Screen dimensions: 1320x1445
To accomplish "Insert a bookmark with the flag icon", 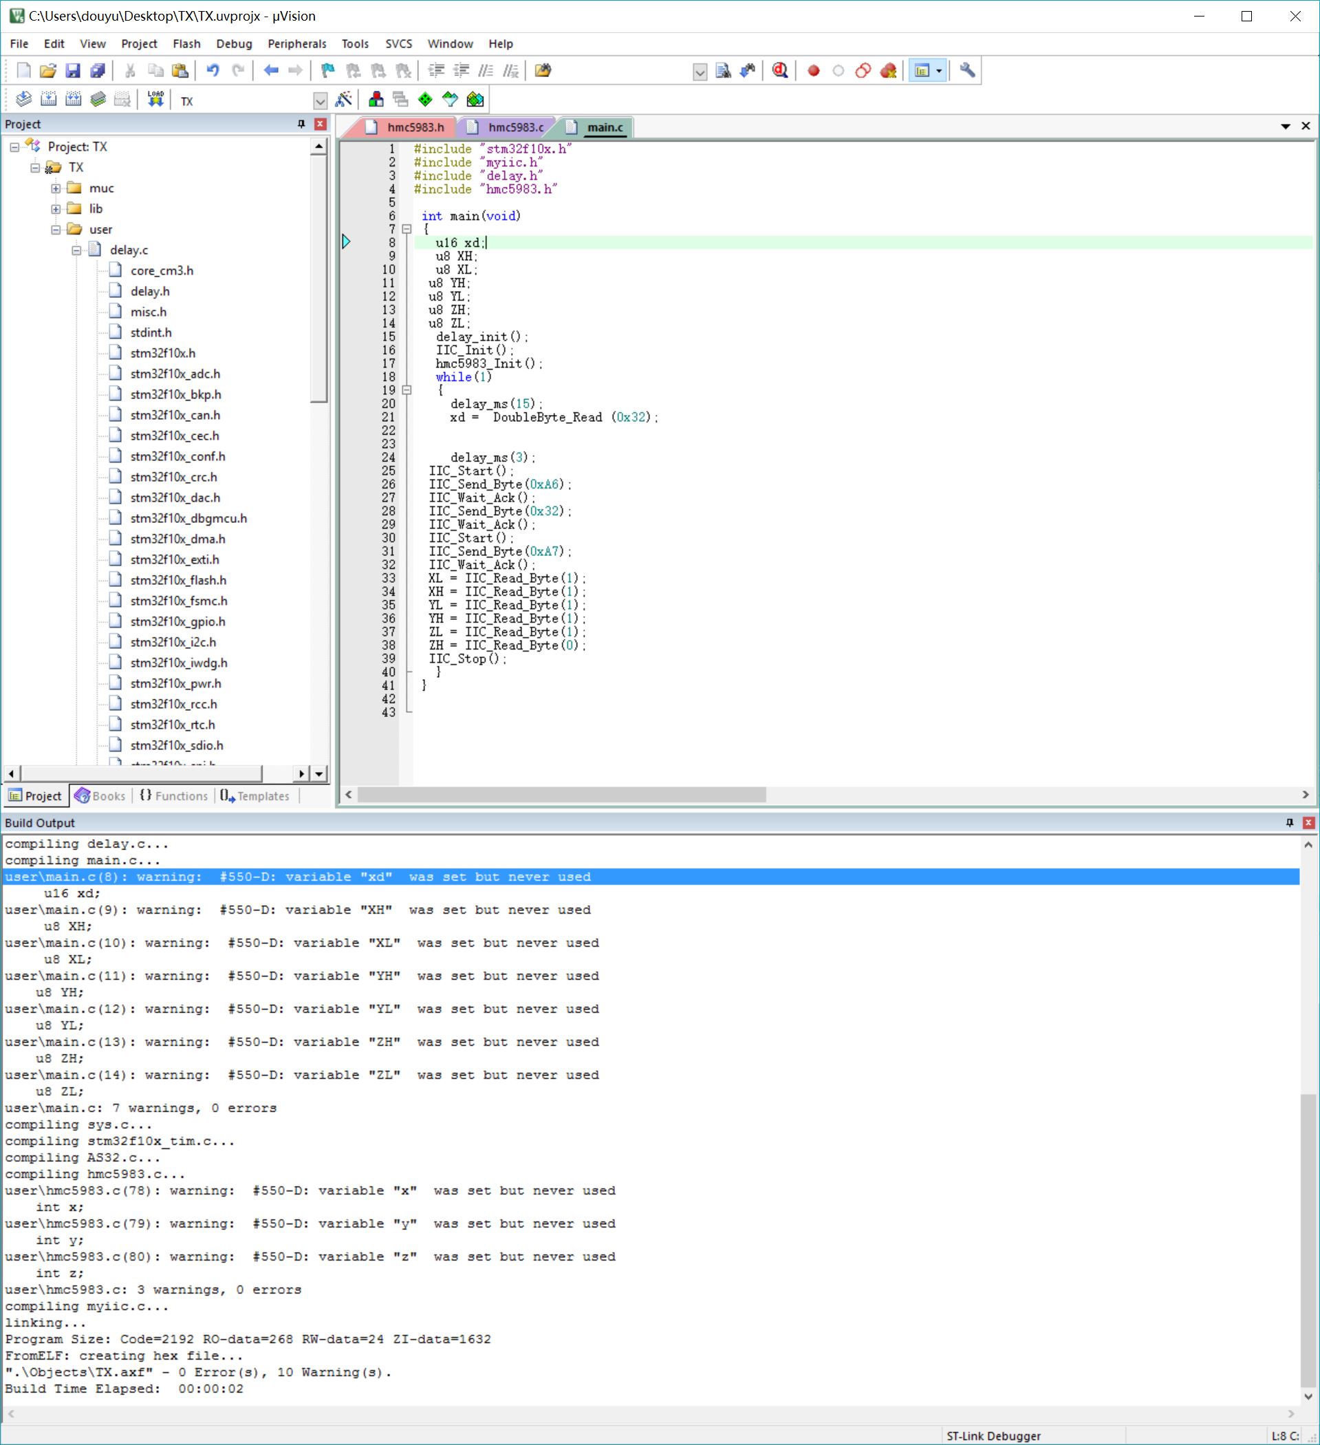I will 327,70.
